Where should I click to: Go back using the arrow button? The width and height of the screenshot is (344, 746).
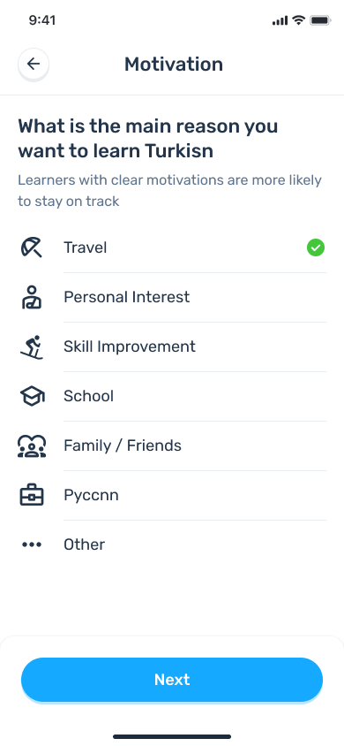pyautogui.click(x=34, y=64)
